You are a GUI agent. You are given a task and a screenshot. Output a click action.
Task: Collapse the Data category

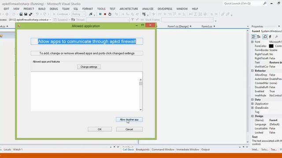(x=252, y=100)
